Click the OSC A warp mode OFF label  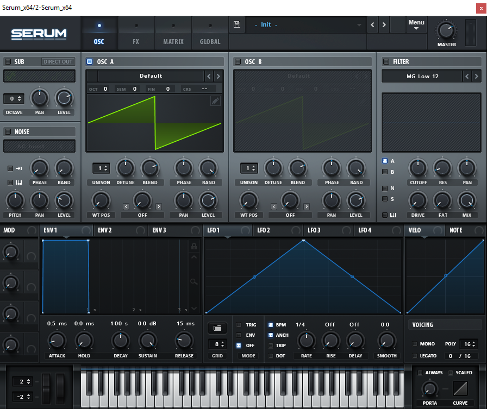142,215
